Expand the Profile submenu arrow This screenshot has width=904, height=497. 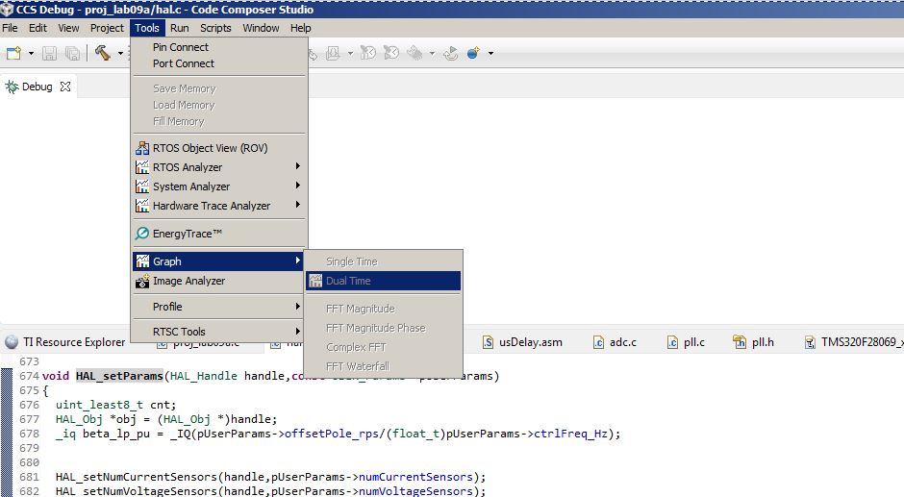point(297,306)
